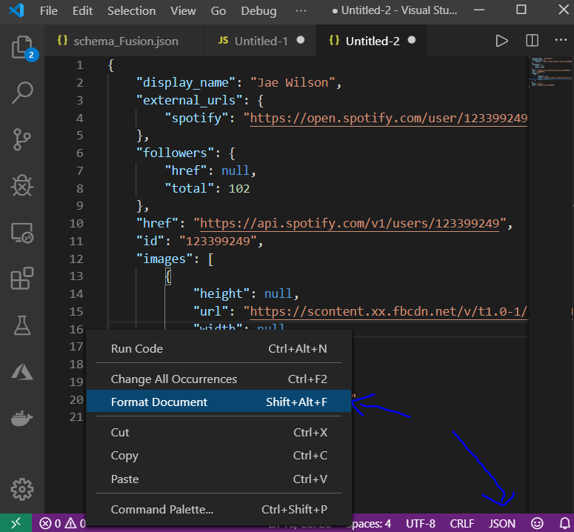574x532 pixels.
Task: Click the "id" key on line 11
Action: tap(150, 242)
